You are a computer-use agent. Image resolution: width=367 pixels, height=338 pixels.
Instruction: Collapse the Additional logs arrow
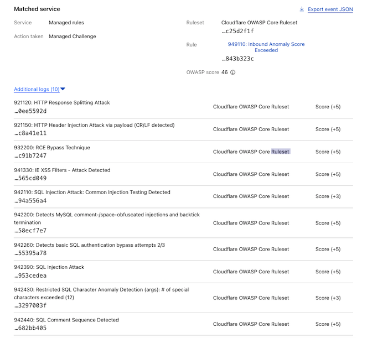pyautogui.click(x=63, y=89)
